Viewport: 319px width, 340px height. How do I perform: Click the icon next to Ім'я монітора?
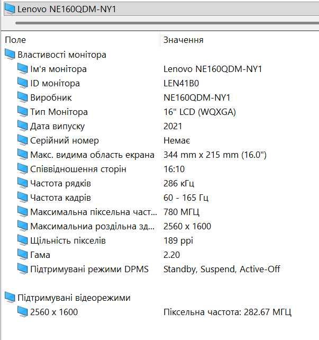[x=23, y=68]
